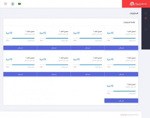Open the dashboard monitor icon in sidebar
This screenshot has width=150, height=118.
click(146, 13)
